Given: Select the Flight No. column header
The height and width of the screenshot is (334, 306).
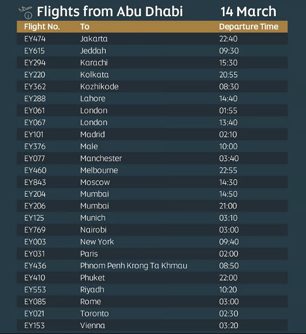Looking at the screenshot, I should pyautogui.click(x=42, y=27).
